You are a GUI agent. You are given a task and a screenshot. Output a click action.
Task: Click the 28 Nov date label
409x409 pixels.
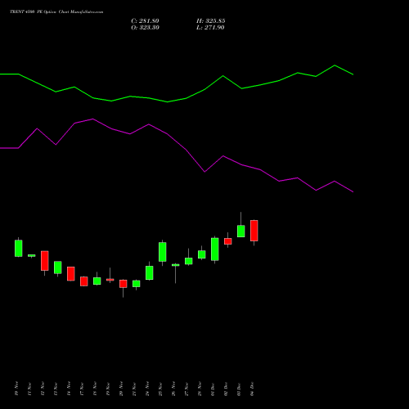point(200,389)
